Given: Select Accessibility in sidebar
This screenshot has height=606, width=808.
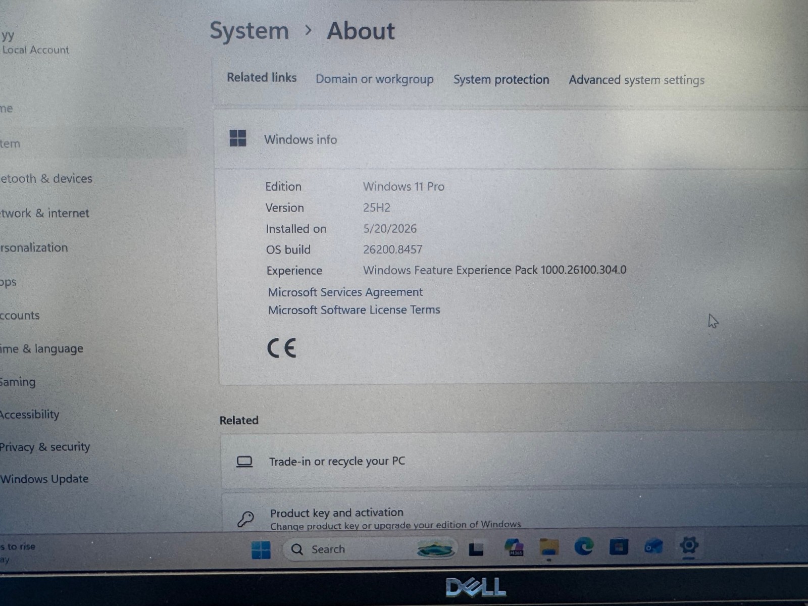Looking at the screenshot, I should (29, 415).
